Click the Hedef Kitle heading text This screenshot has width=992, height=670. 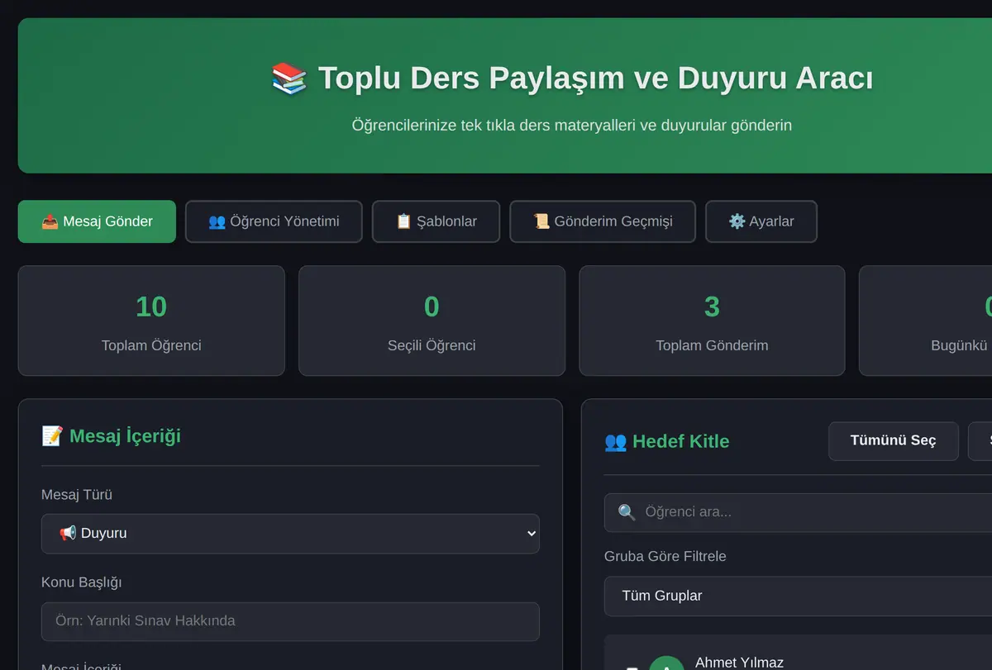tap(680, 442)
